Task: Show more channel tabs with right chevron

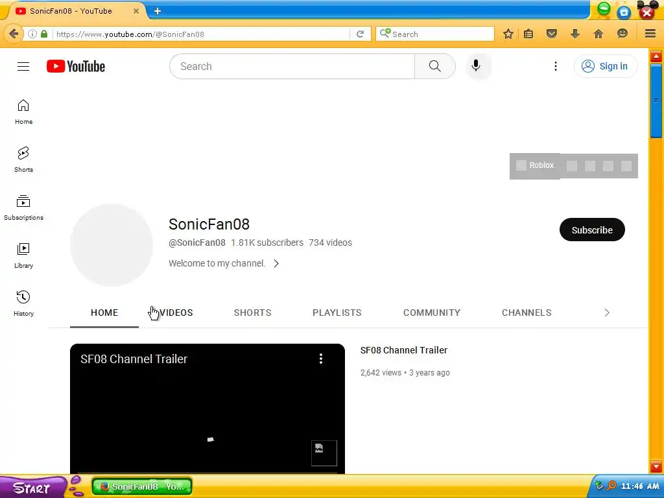Action: (606, 313)
